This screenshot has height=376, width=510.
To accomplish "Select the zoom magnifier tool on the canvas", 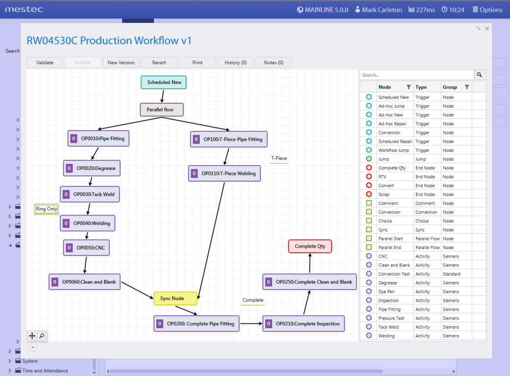I will [41, 336].
